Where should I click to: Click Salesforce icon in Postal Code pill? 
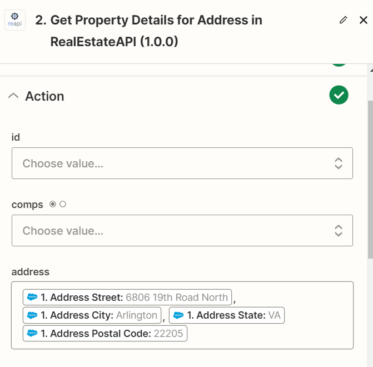point(32,333)
